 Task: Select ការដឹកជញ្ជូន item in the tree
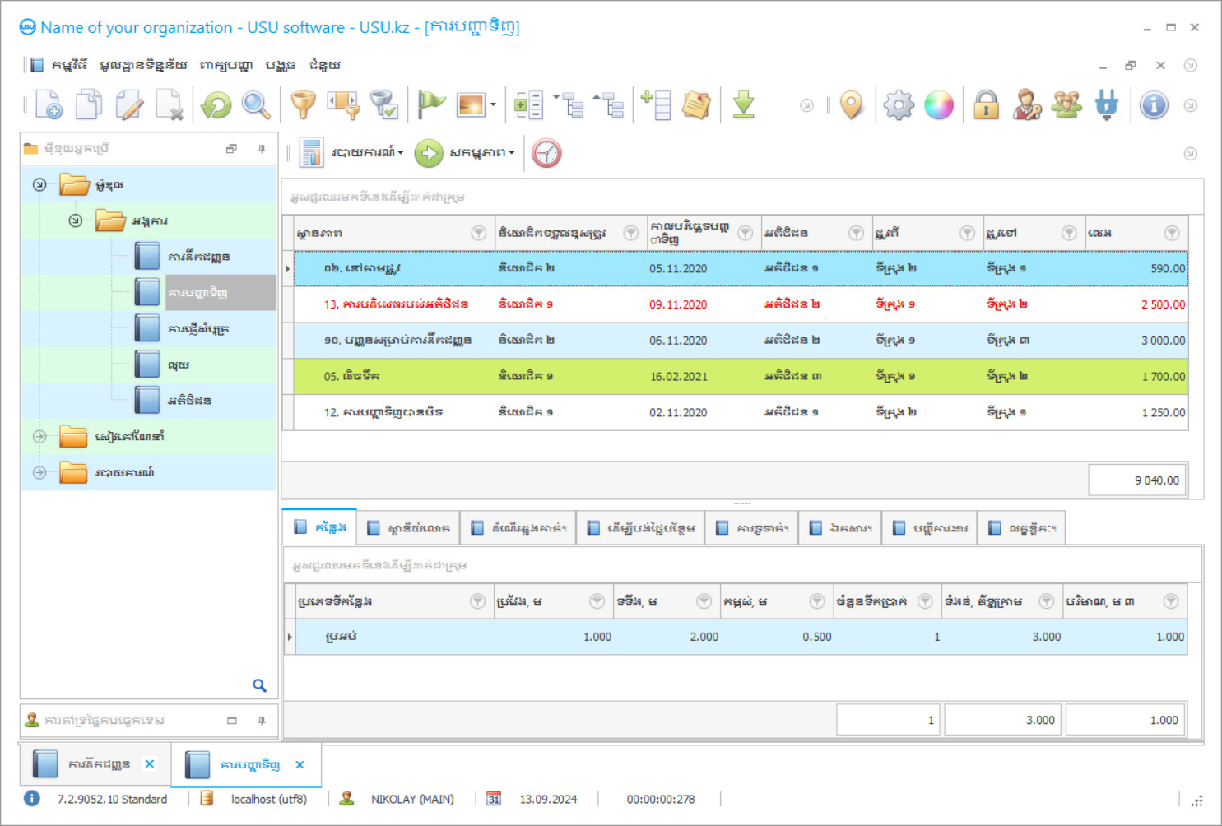pyautogui.click(x=198, y=257)
